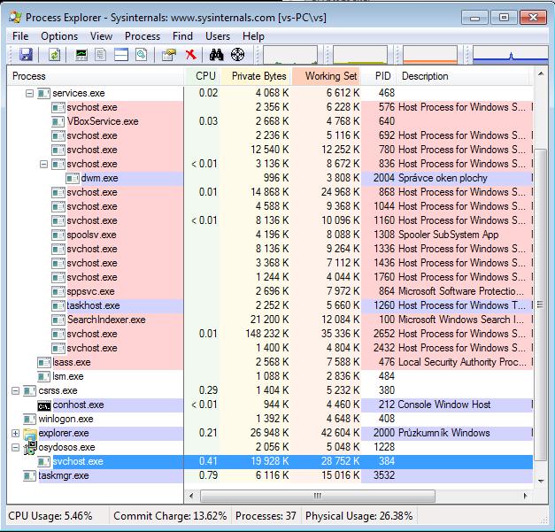Click the horizontal scrollbar right arrow
This screenshot has height=532, width=555.
pos(525,496)
